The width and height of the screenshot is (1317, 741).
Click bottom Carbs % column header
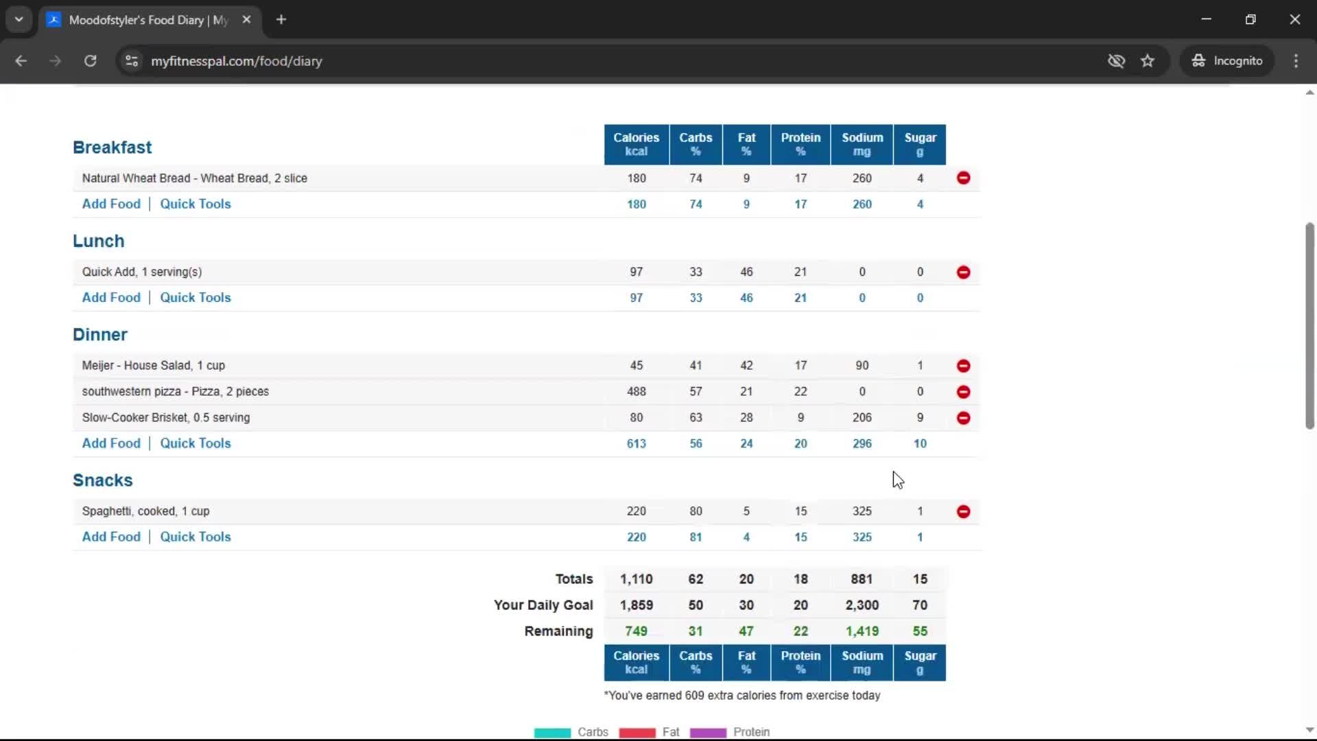696,663
